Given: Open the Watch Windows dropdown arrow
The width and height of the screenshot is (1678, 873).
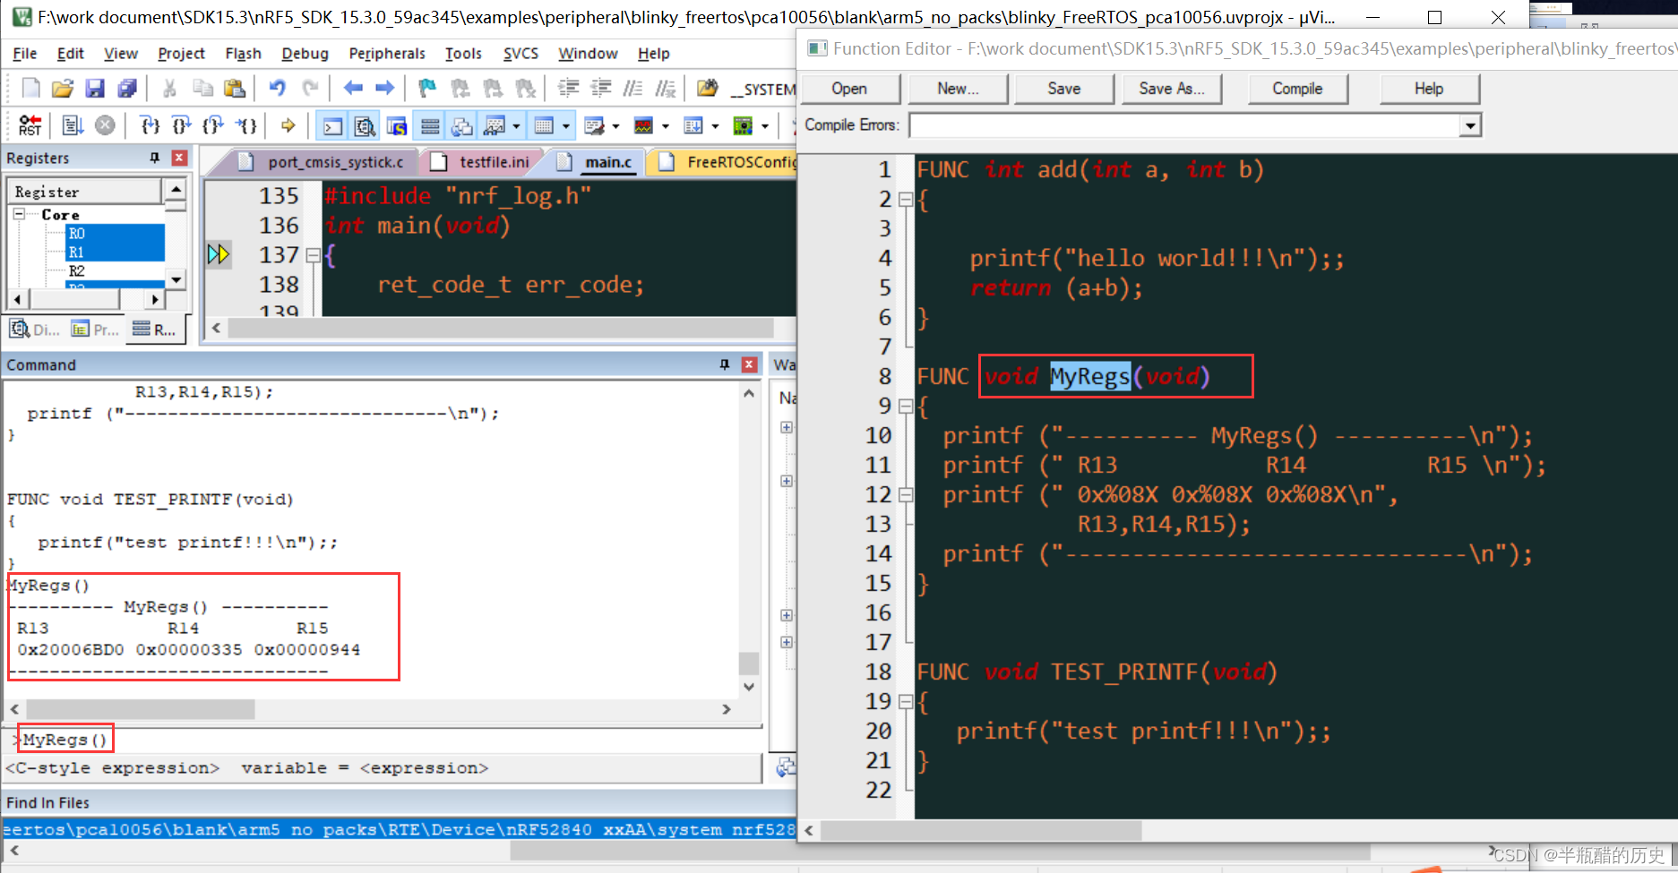Looking at the screenshot, I should point(516,126).
